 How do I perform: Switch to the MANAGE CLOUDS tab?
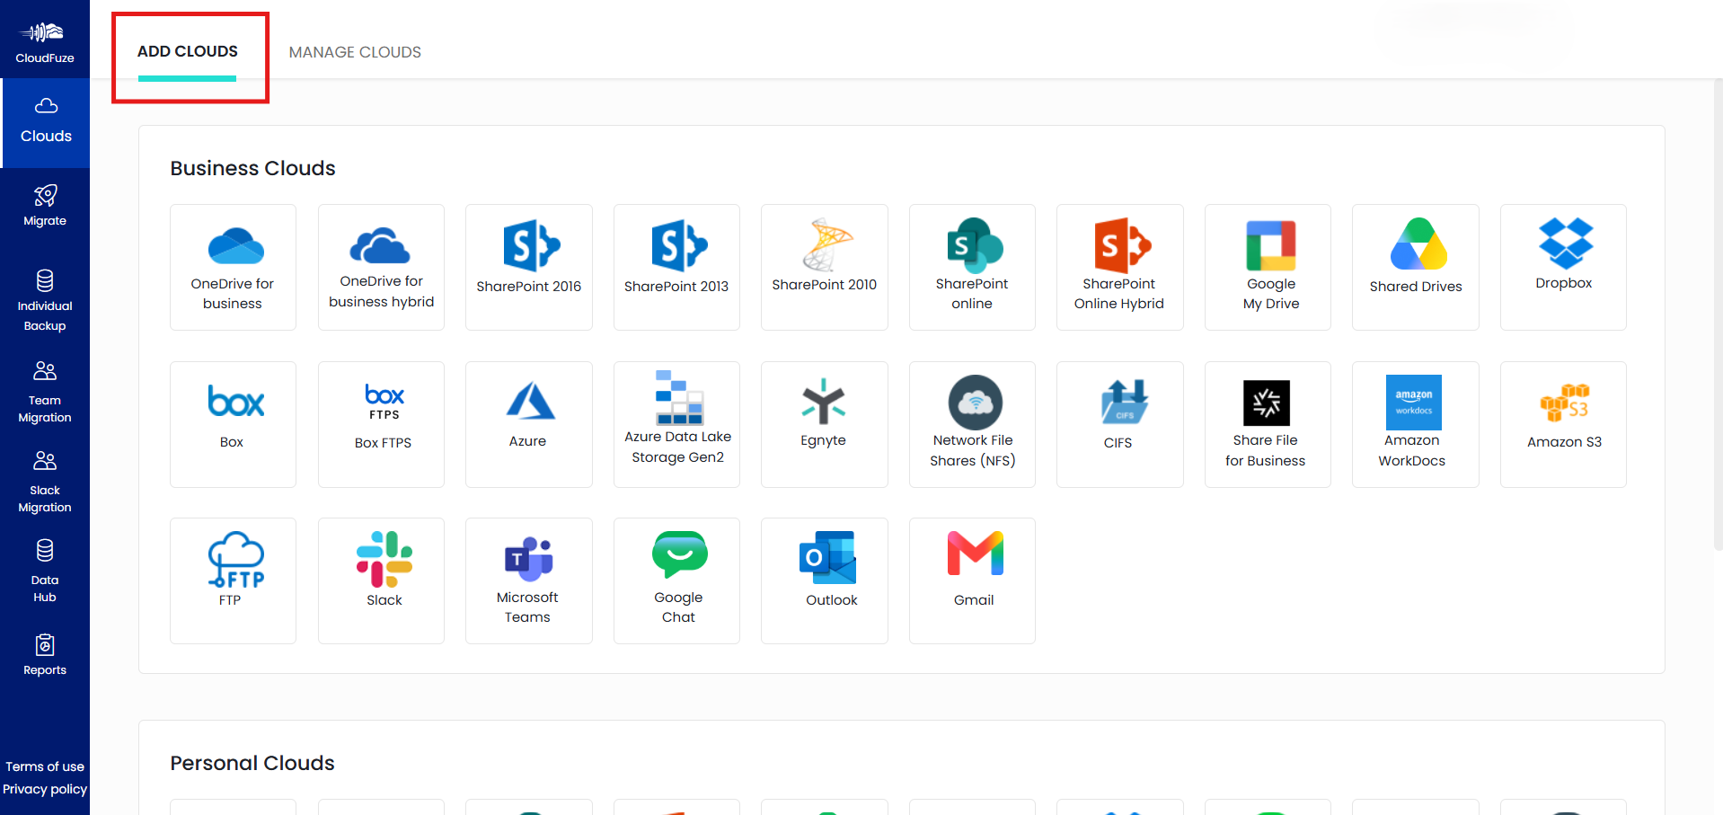(355, 52)
